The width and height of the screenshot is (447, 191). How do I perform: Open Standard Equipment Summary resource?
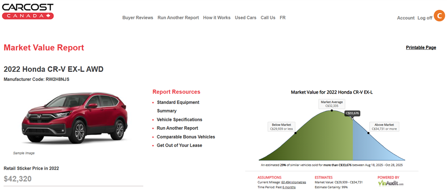pyautogui.click(x=178, y=107)
